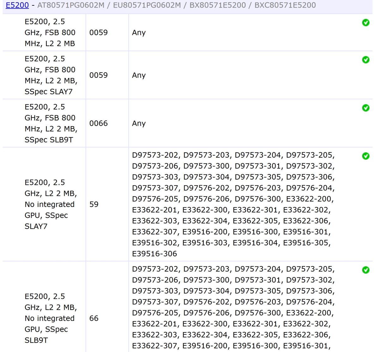Click 'No integrated' text in SLB9T 66 row
379x352 pixels.
point(50,318)
